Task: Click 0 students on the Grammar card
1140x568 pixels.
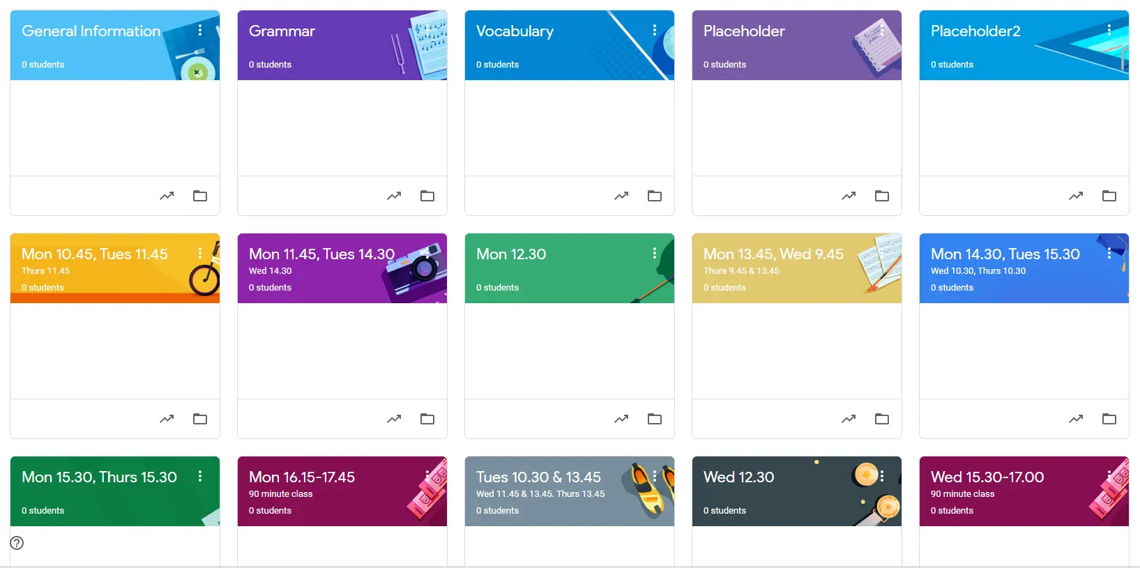Action: click(x=270, y=64)
